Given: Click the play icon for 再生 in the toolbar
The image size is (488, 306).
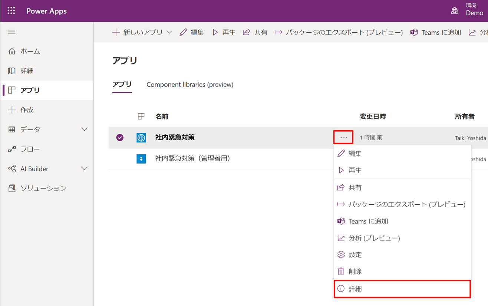Looking at the screenshot, I should pos(215,33).
